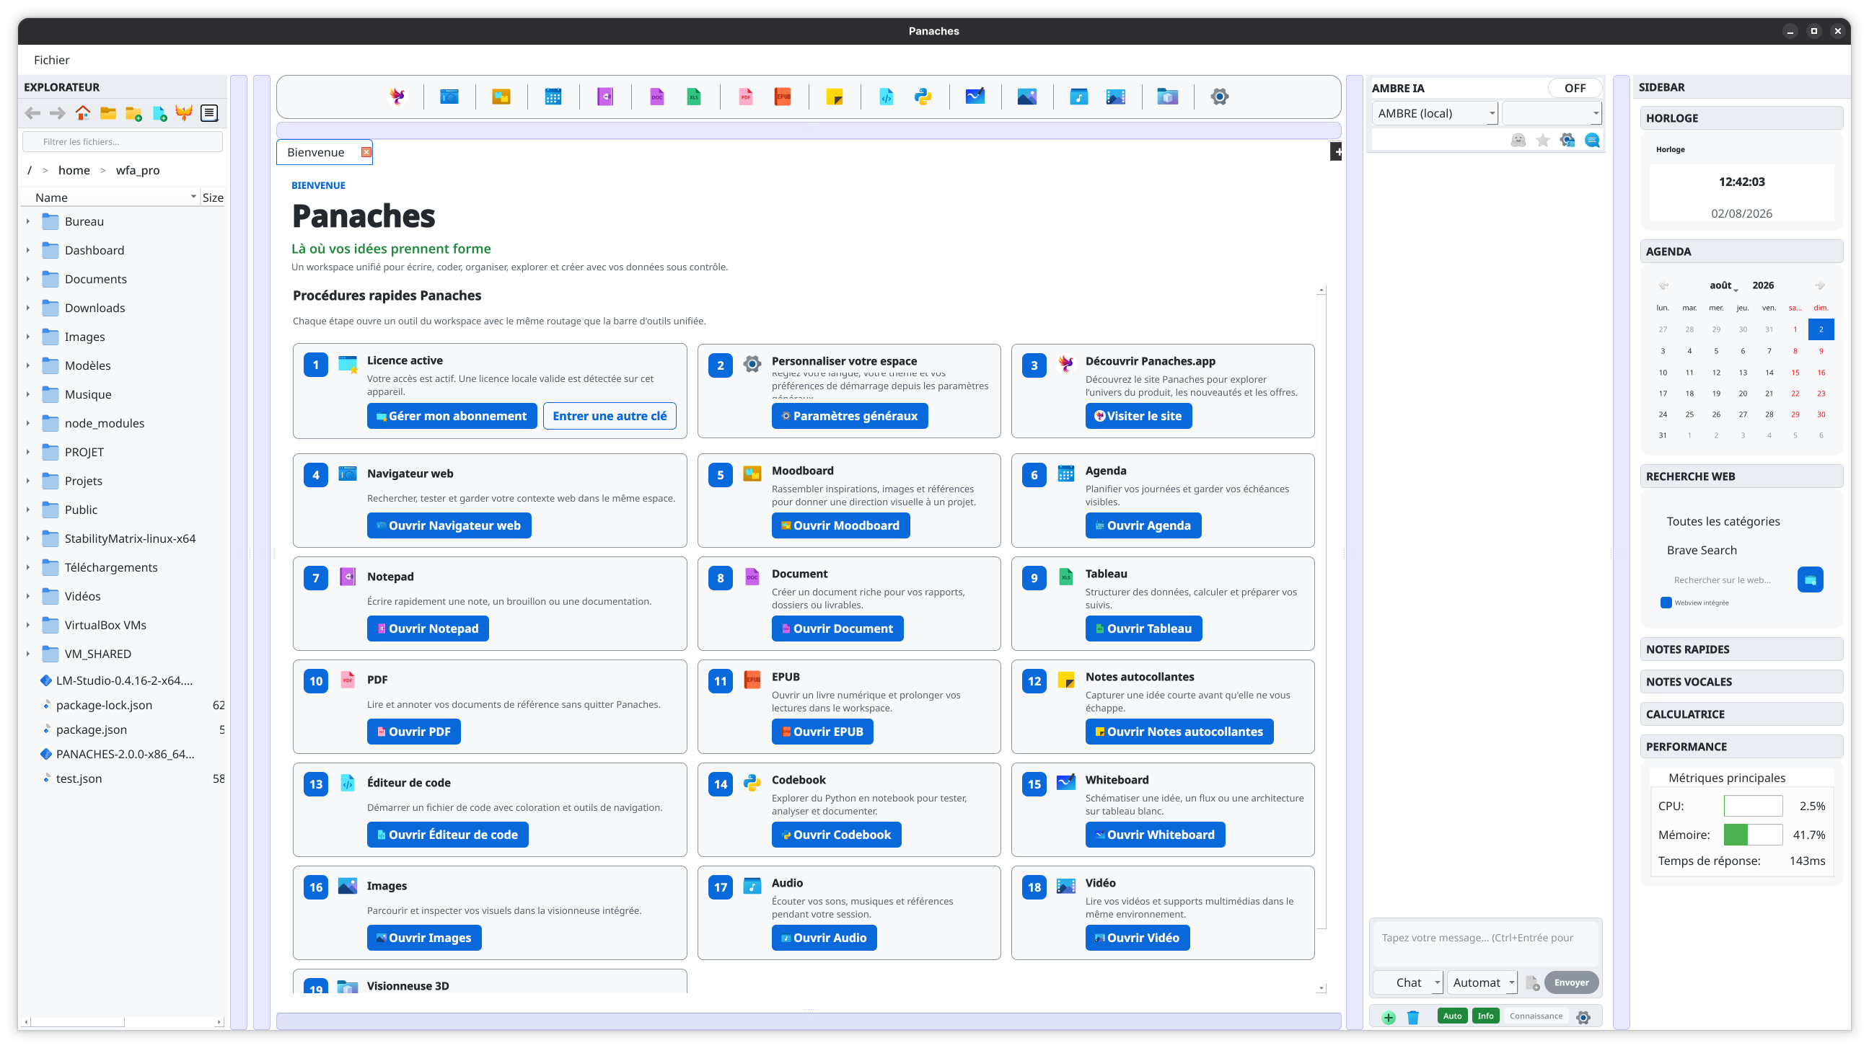This screenshot has width=1869, height=1048.
Task: Click the CPU usage progress bar
Action: coord(1753,806)
